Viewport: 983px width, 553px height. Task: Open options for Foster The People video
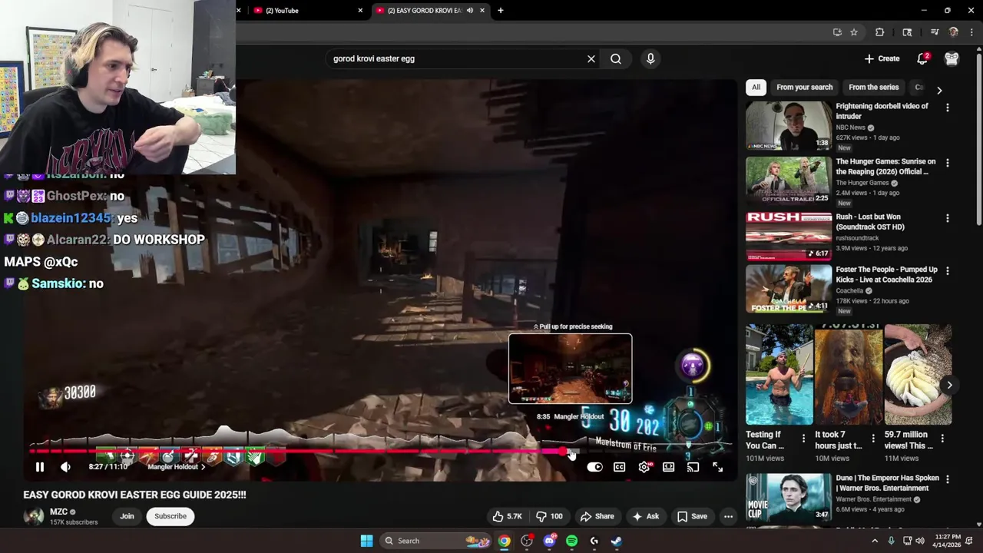coord(947,271)
